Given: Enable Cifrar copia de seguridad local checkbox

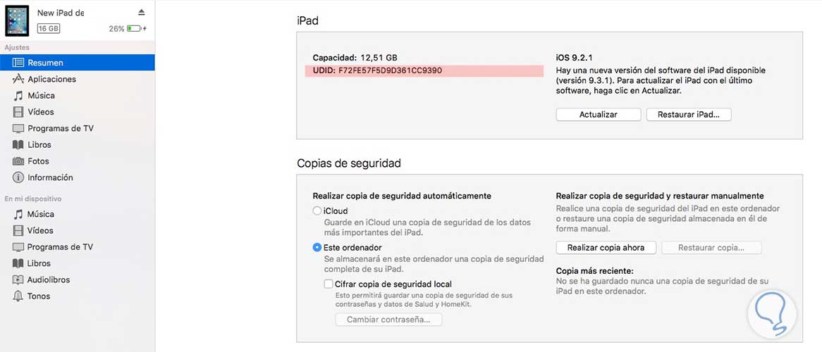Looking at the screenshot, I should 329,284.
